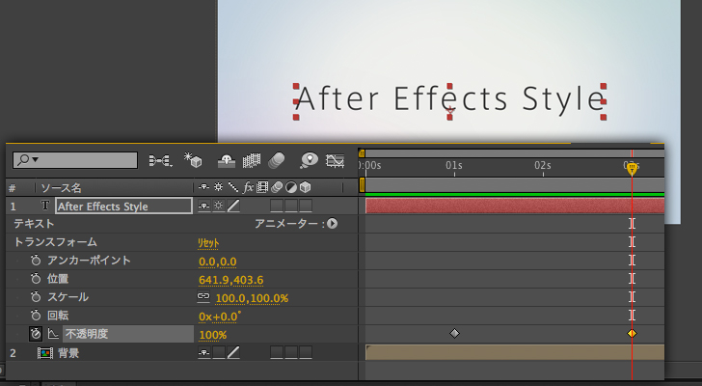Select the テキスト property group
The height and width of the screenshot is (386, 702).
pyautogui.click(x=34, y=224)
